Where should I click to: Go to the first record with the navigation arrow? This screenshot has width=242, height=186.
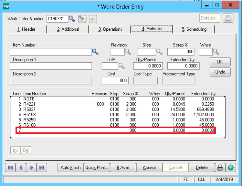click(x=10, y=168)
